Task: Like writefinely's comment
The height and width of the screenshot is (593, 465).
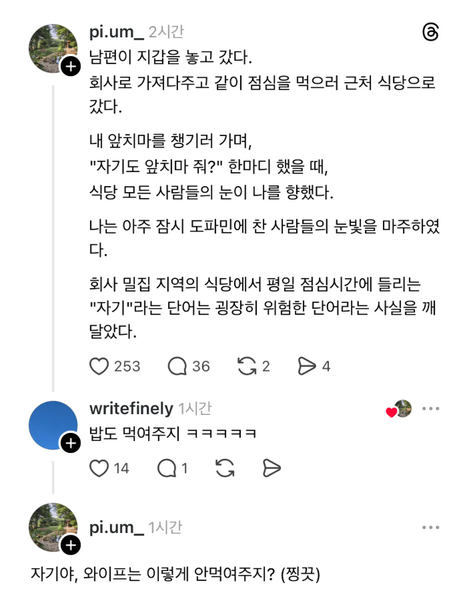Action: [99, 468]
